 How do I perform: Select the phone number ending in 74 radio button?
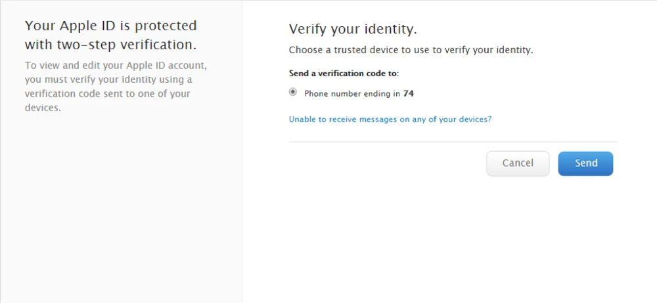[293, 93]
